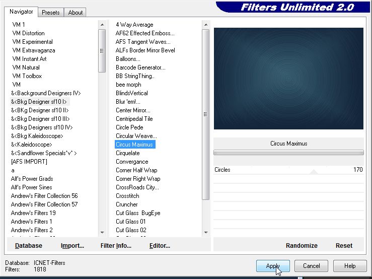Choose the Circular Weave... filter
This screenshot has width=372, height=279.
click(136, 136)
